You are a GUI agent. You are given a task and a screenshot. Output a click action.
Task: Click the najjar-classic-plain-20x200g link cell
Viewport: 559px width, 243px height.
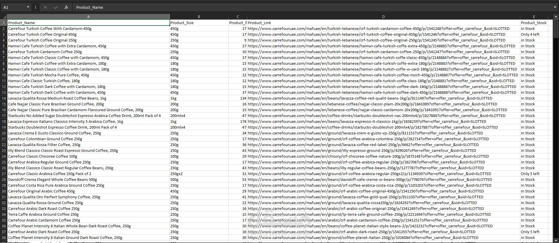(383, 104)
